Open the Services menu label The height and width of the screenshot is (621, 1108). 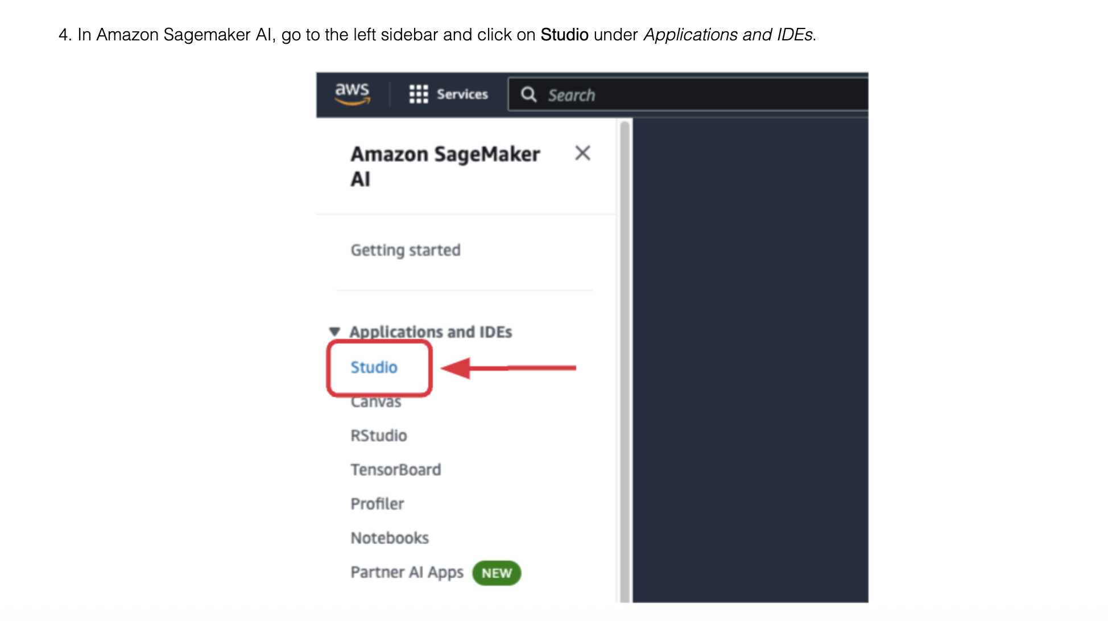pyautogui.click(x=462, y=94)
